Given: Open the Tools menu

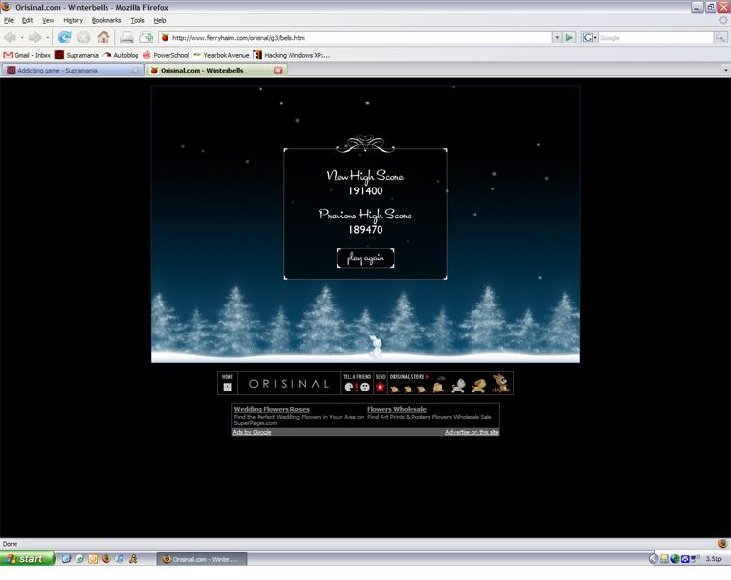Looking at the screenshot, I should pyautogui.click(x=137, y=21).
